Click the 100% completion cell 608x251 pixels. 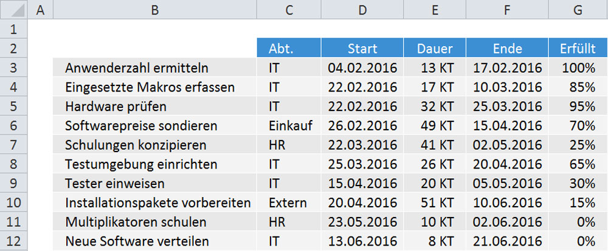coord(582,68)
